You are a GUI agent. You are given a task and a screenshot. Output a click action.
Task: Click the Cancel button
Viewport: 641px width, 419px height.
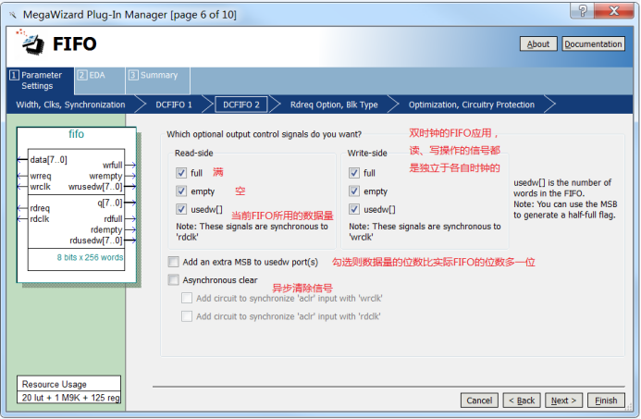pos(479,401)
